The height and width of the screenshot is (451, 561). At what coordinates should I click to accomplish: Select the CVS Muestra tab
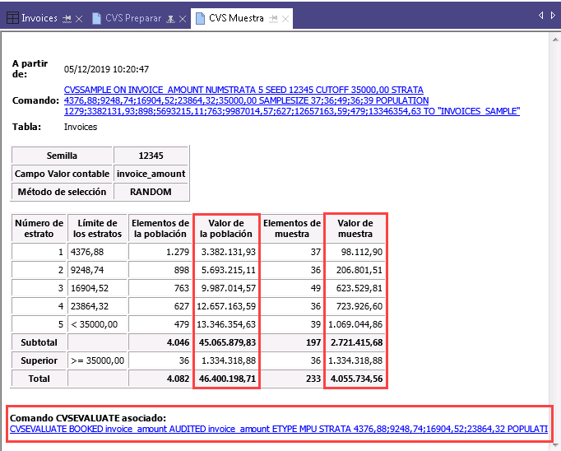pyautogui.click(x=236, y=17)
